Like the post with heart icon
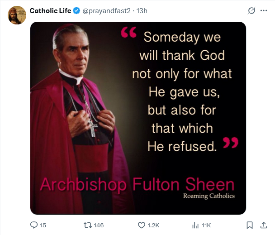 tap(141, 225)
